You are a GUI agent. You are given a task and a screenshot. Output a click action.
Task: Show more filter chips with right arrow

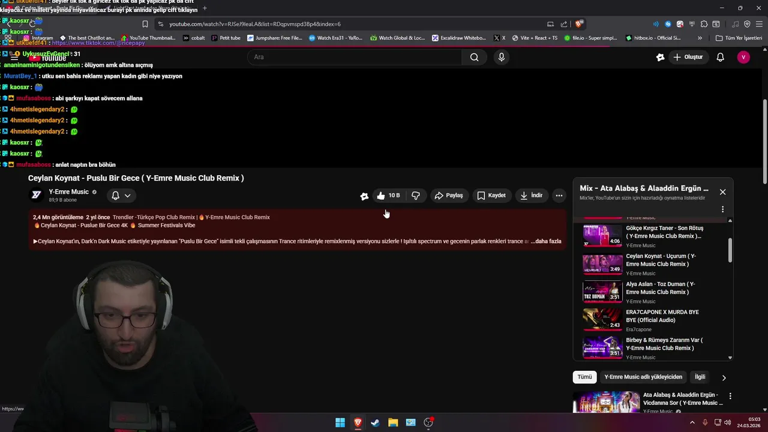pos(724,377)
